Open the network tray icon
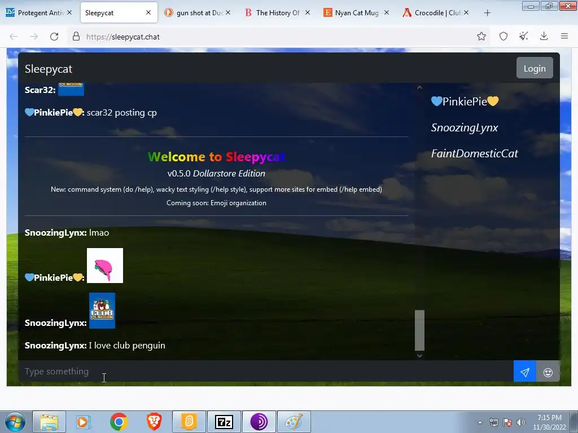Image resolution: width=578 pixels, height=433 pixels. (493, 422)
